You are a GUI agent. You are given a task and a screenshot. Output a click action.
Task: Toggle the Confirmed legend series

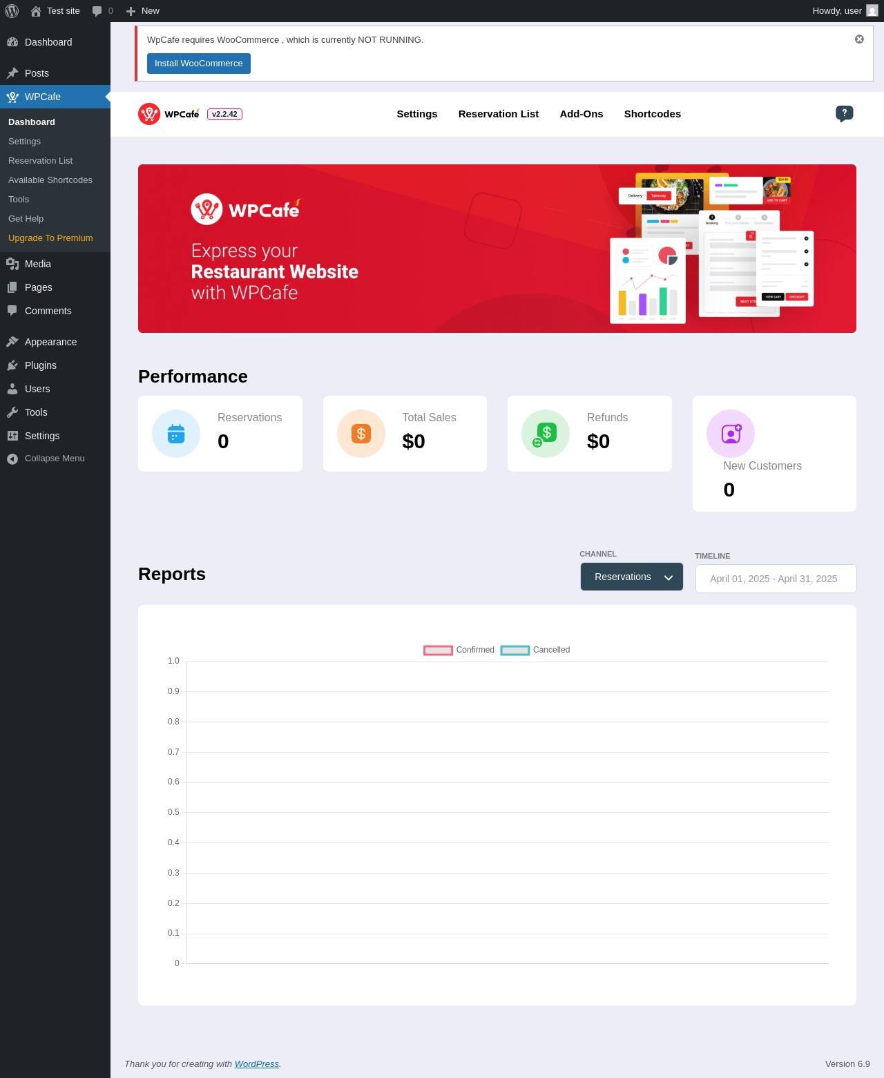pos(459,650)
